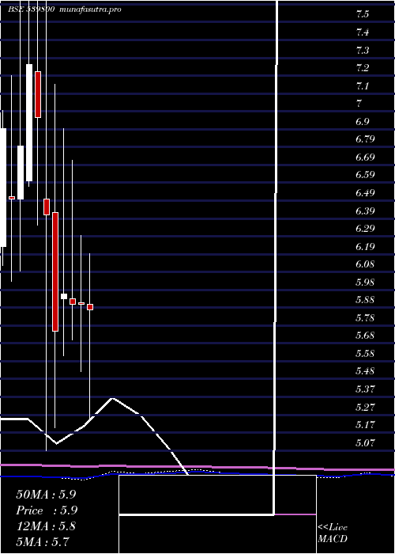Viewport: 395px width, 554px height.
Task: Click the Price : 5.9 legend entry
Action: tap(47, 510)
